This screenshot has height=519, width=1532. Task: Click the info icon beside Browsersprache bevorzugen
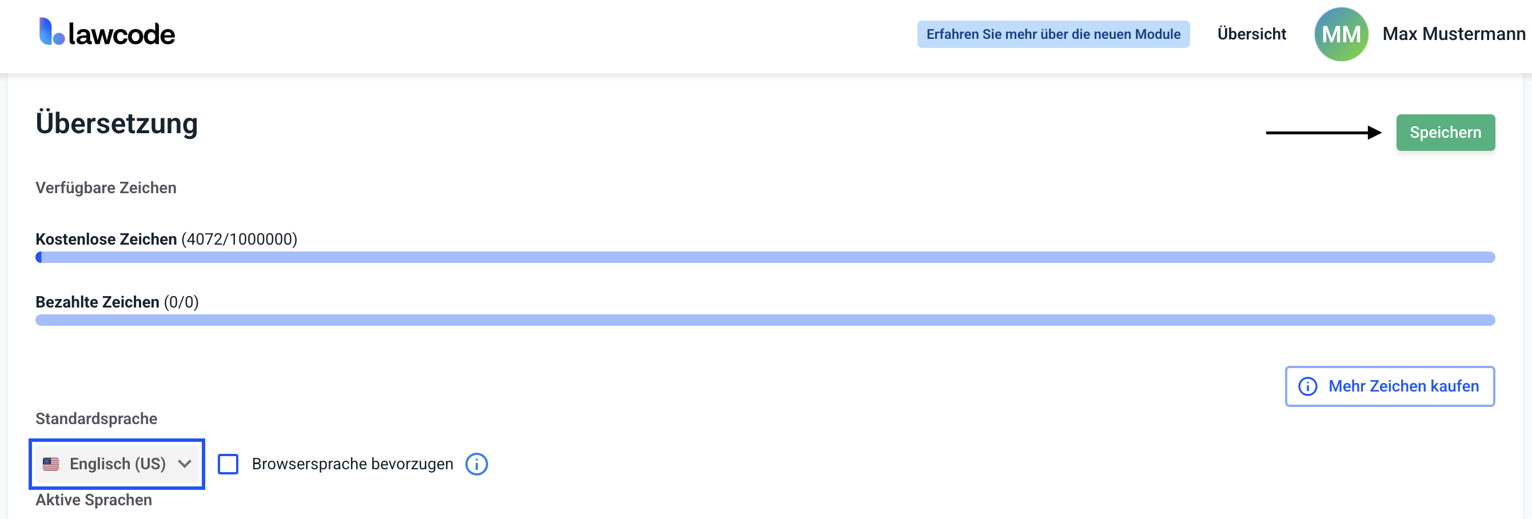pos(476,464)
